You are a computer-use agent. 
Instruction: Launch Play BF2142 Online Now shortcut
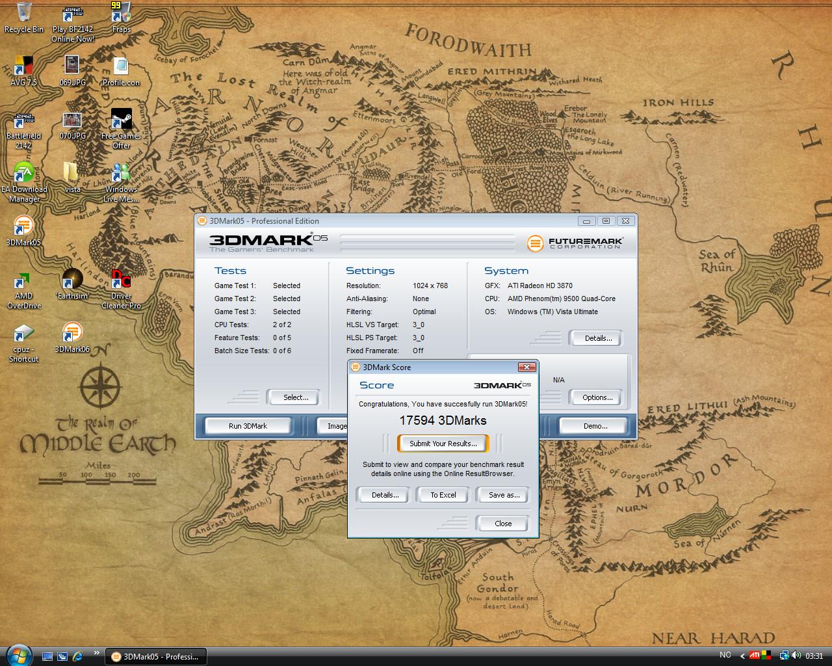pyautogui.click(x=72, y=23)
